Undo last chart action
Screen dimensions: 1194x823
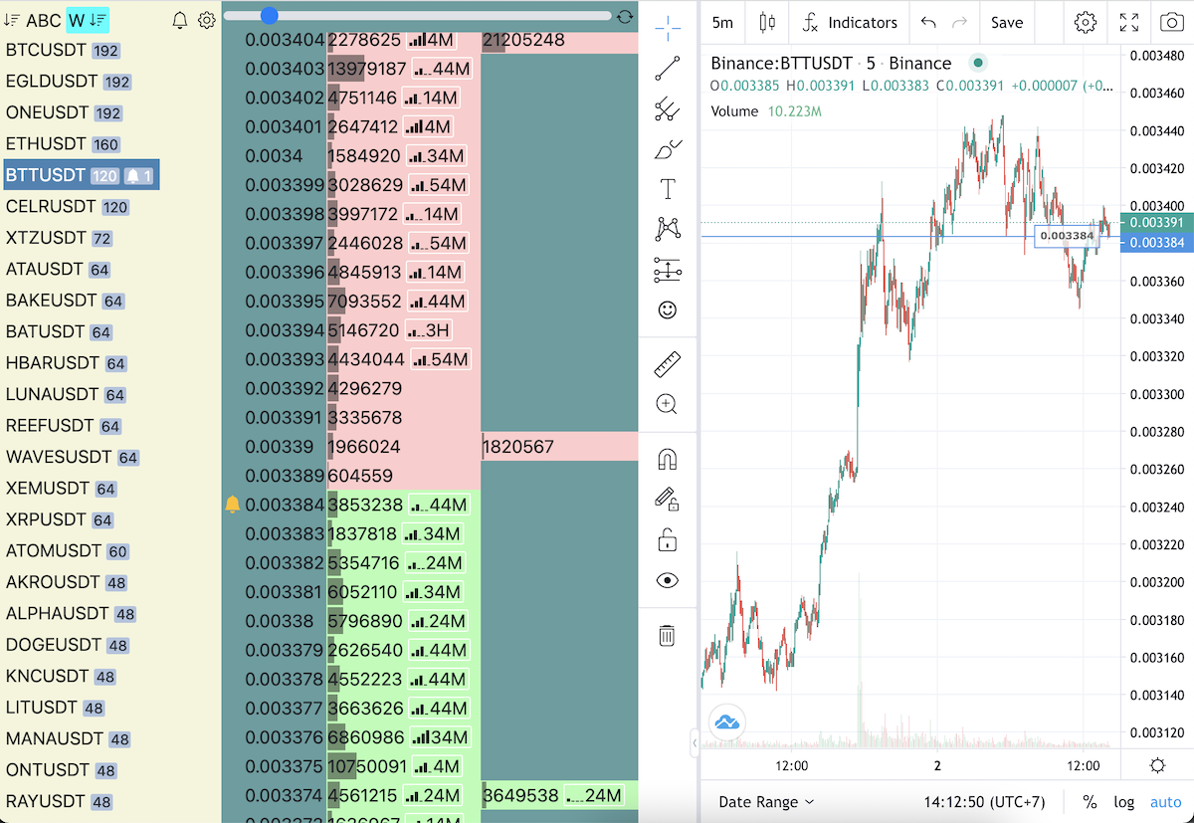(x=928, y=22)
